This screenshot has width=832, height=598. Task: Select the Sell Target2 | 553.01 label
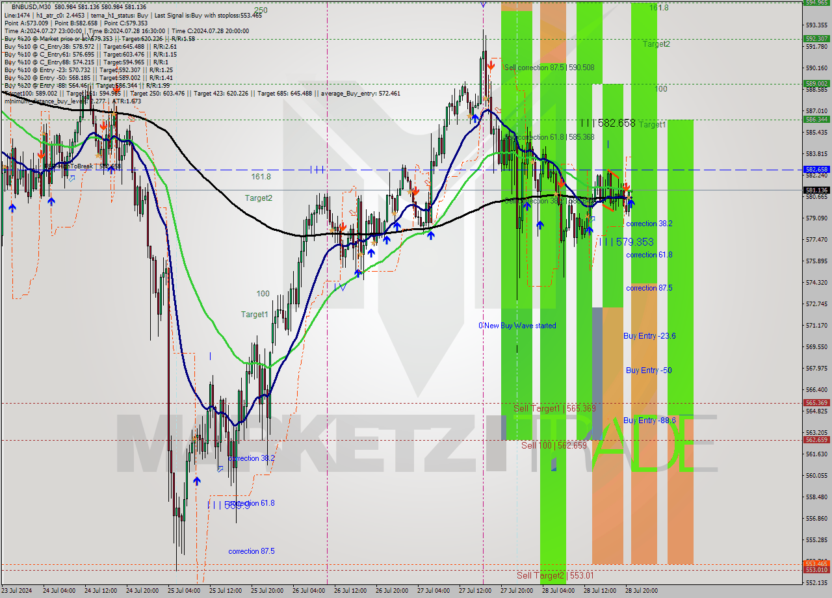[555, 575]
